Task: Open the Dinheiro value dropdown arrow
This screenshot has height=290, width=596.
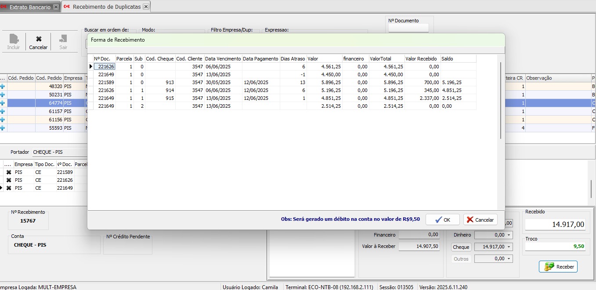Action: click(x=509, y=235)
